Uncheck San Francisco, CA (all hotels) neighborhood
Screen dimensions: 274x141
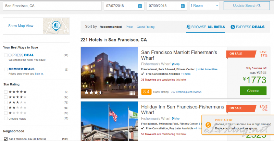click(6, 139)
